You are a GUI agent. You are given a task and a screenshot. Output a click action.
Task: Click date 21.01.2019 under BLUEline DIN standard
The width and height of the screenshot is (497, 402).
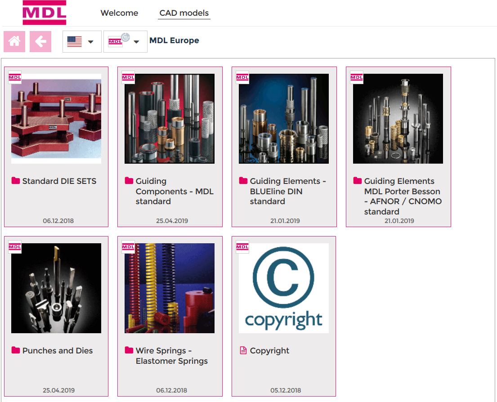tap(285, 221)
